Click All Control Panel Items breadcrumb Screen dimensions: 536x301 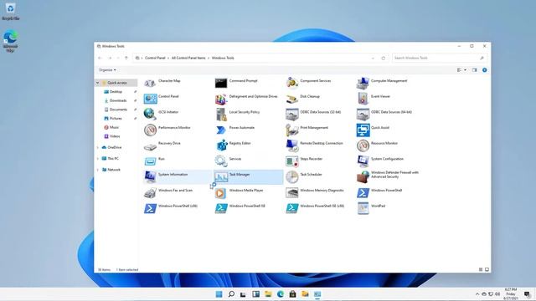[188, 58]
